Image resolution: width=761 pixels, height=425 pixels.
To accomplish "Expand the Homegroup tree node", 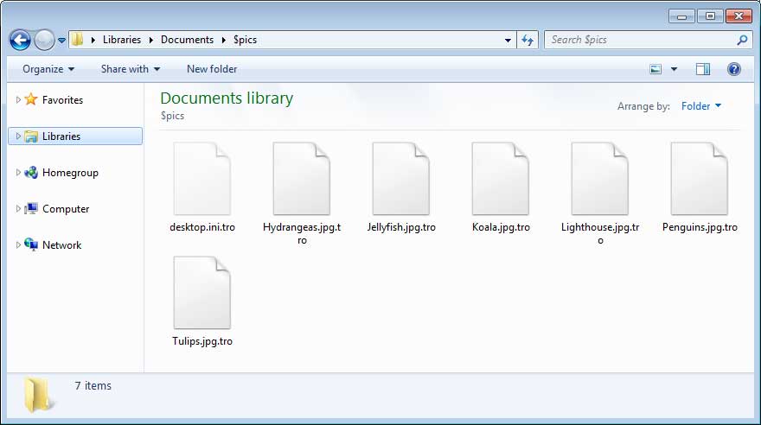I will 18,173.
